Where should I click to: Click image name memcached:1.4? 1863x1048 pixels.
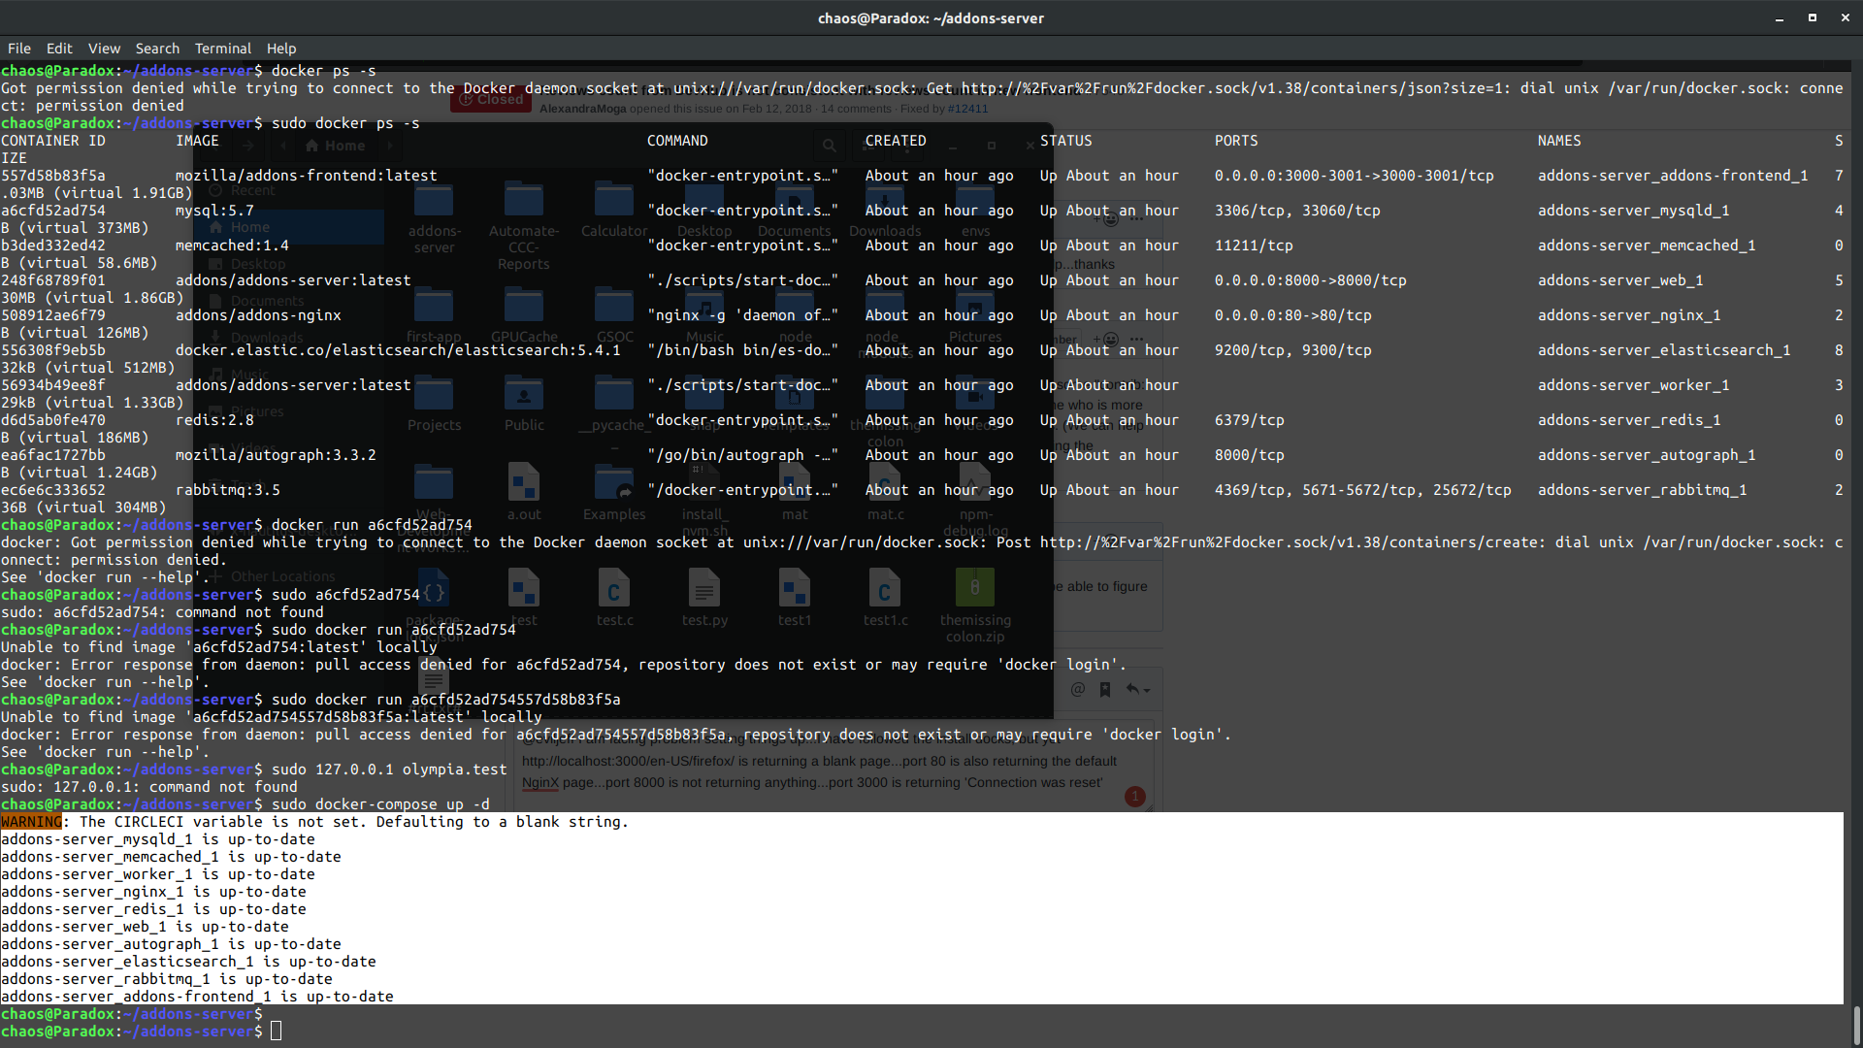(232, 246)
